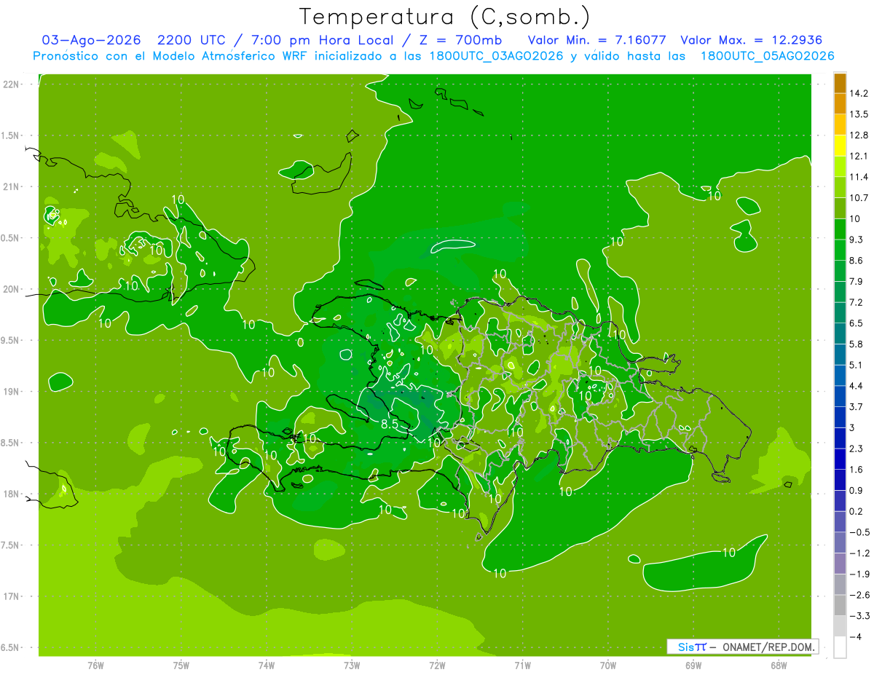Click the WRF model forecast description line
Viewport: 874px width, 675px height.
click(x=434, y=56)
